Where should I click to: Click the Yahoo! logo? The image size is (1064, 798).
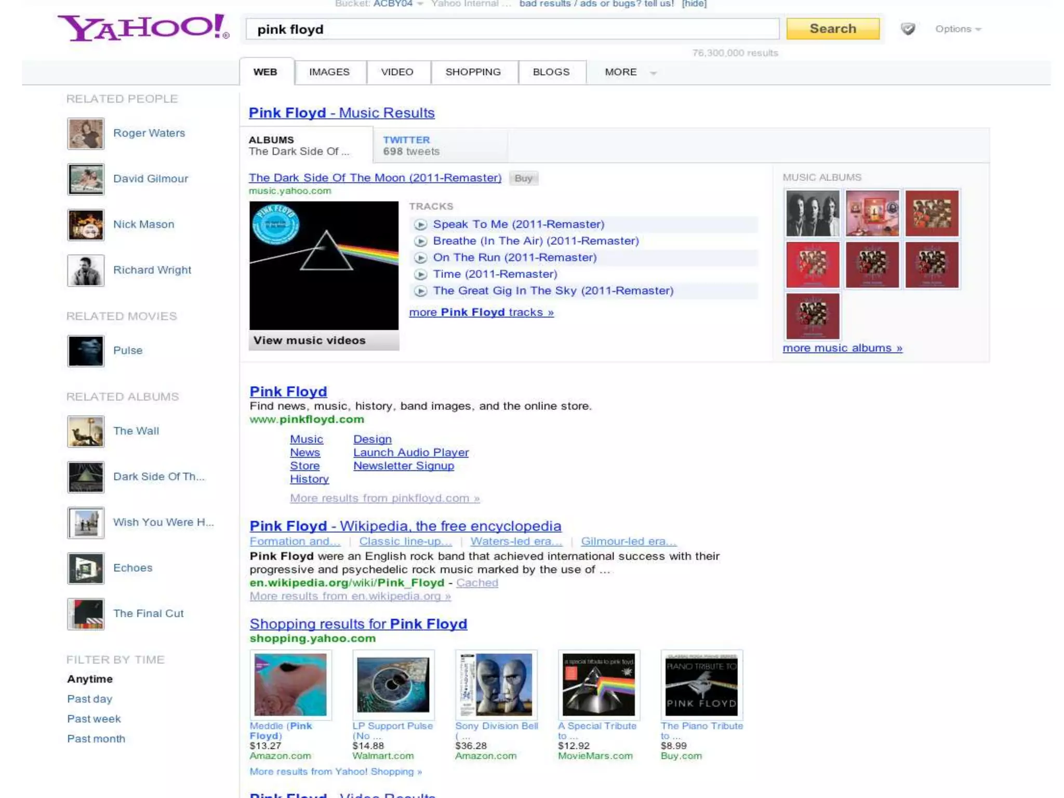pos(143,28)
